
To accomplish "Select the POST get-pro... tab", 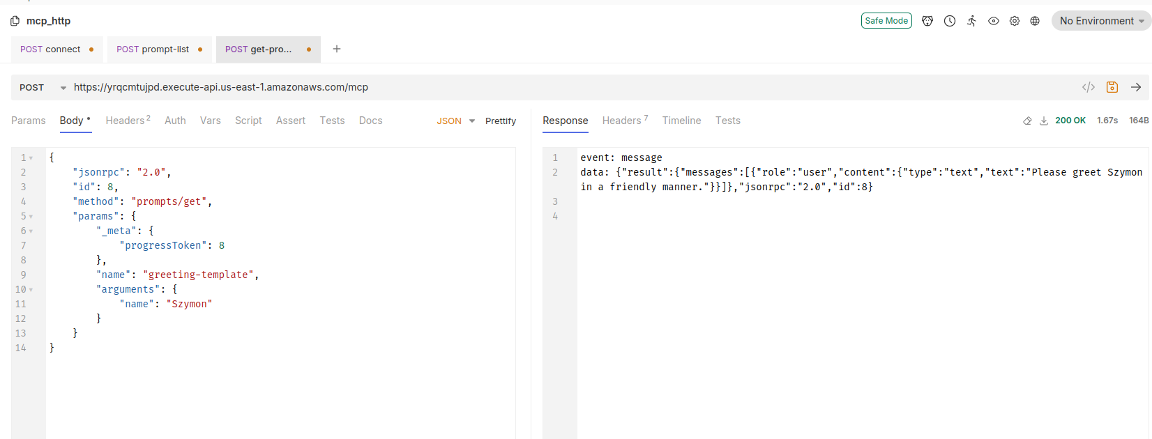I will pos(268,49).
